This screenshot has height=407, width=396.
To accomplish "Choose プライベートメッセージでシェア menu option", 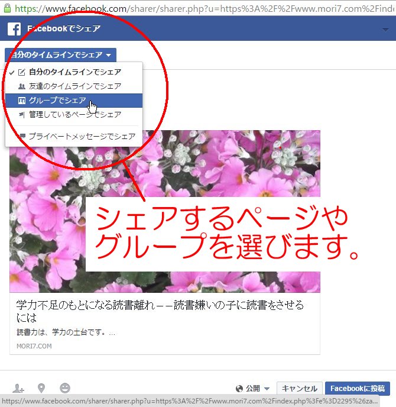I will pos(74,136).
